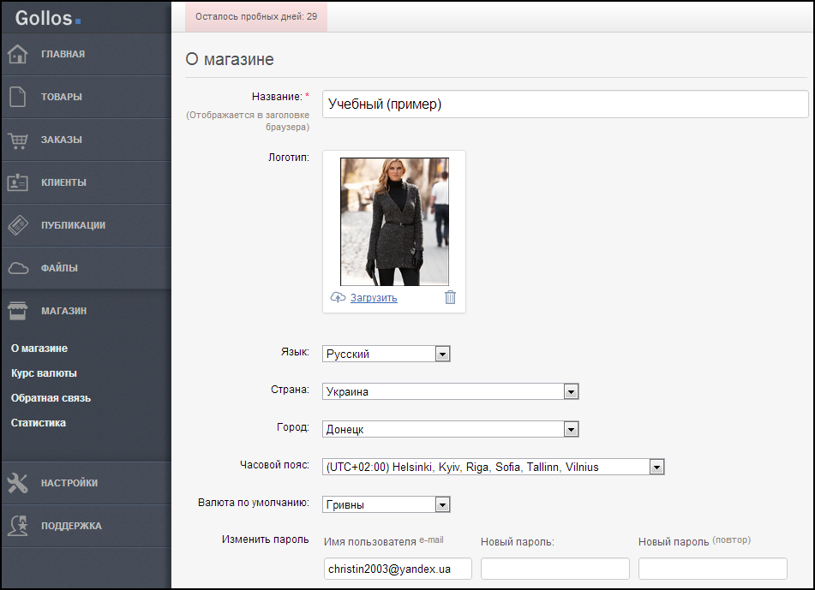The image size is (815, 590).
Task: Click the trash icon under the logo
Action: [x=450, y=297]
